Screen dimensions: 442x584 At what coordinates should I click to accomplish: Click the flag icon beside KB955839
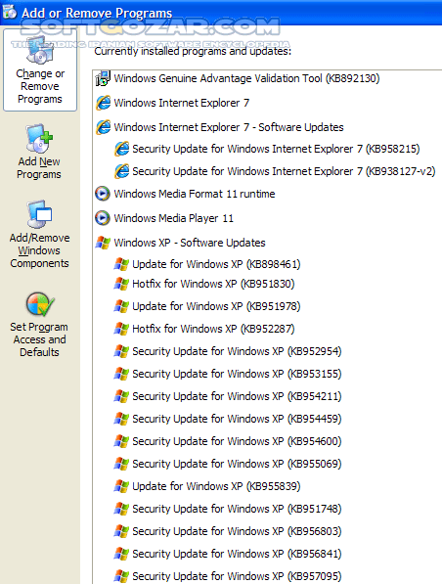121,486
